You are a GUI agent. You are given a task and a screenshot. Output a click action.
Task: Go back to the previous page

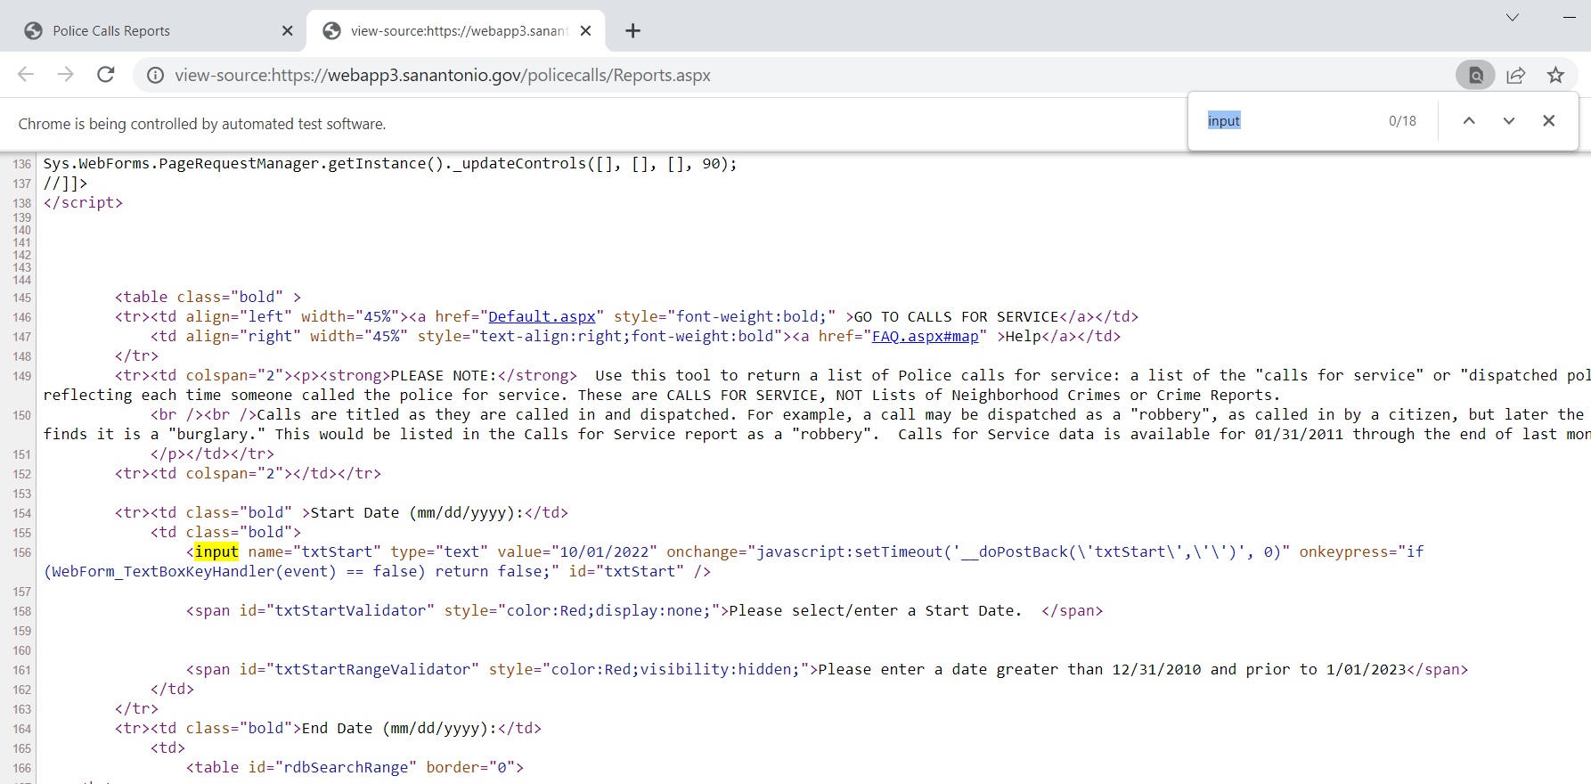point(26,75)
